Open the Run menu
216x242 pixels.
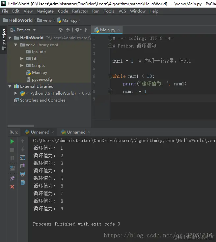click(x=96, y=11)
